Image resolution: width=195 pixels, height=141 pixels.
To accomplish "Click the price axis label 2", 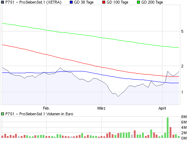I will point(182,66).
